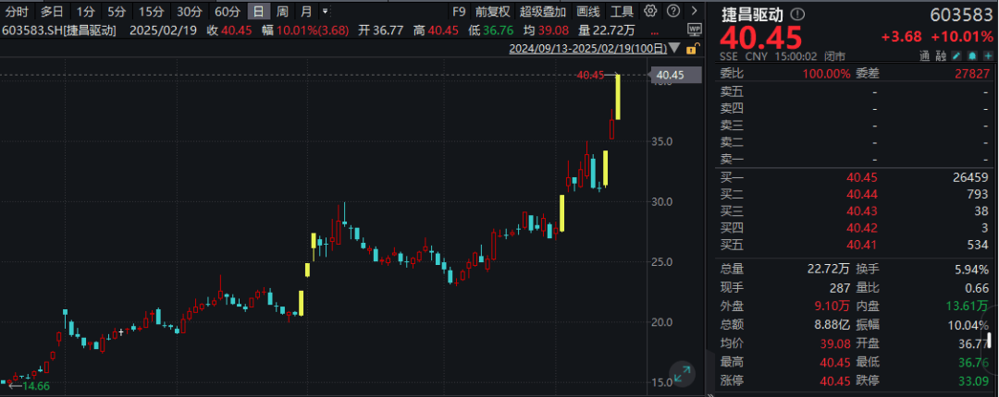Click the info icon beside 捷昌驱动
999x397 pixels.
click(797, 14)
